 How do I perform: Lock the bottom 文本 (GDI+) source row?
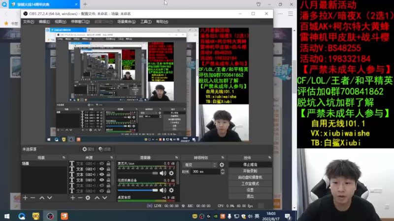click(108, 191)
